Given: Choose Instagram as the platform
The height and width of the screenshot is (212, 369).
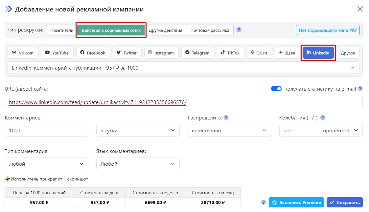Looking at the screenshot, I should tap(161, 53).
